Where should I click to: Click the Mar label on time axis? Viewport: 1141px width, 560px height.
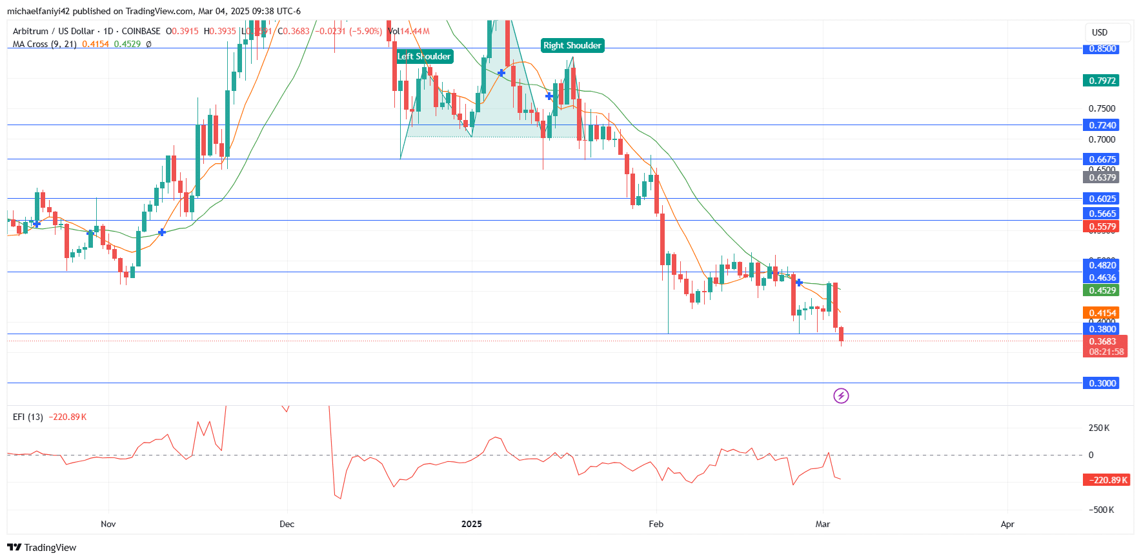pyautogui.click(x=823, y=524)
